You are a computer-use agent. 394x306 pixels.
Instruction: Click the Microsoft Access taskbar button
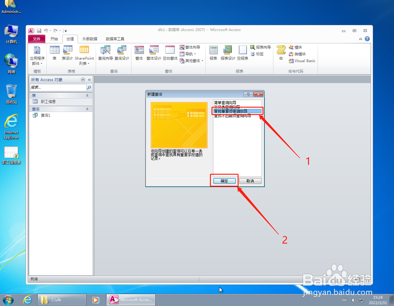[x=131, y=300]
